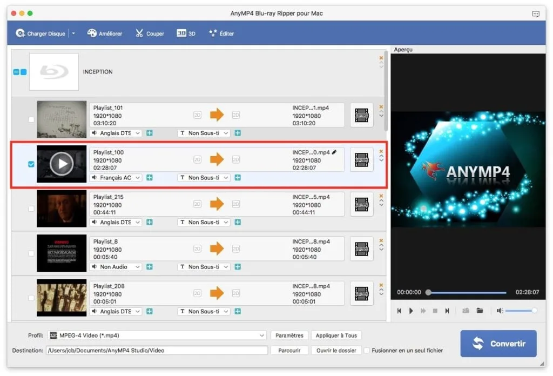Open the Améliorer enhance tool
The image size is (553, 376).
(x=105, y=33)
